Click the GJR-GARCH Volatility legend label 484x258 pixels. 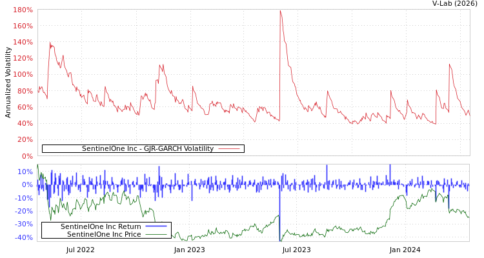147,148
